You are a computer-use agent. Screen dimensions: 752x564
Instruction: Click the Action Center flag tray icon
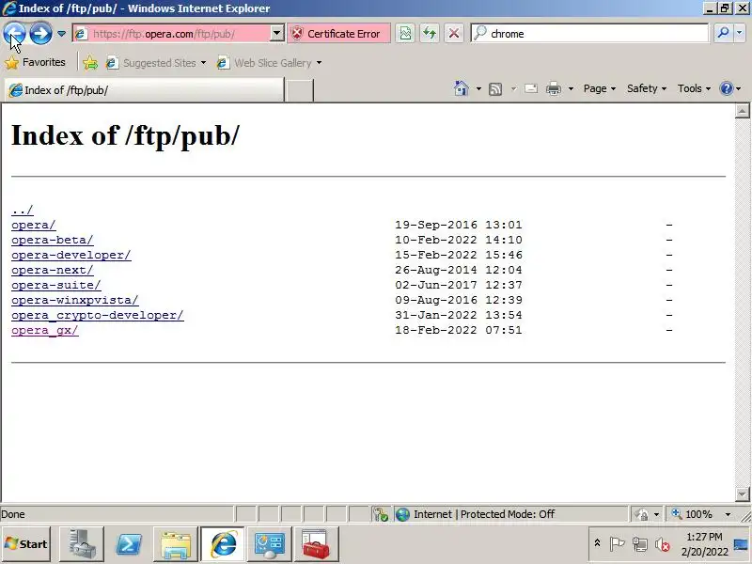click(617, 544)
